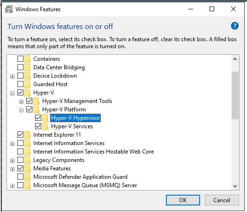The height and width of the screenshot is (212, 247).
Task: Click the Windows Features title bar icon
Action: pos(9,9)
